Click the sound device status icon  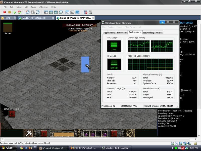(189, 143)
